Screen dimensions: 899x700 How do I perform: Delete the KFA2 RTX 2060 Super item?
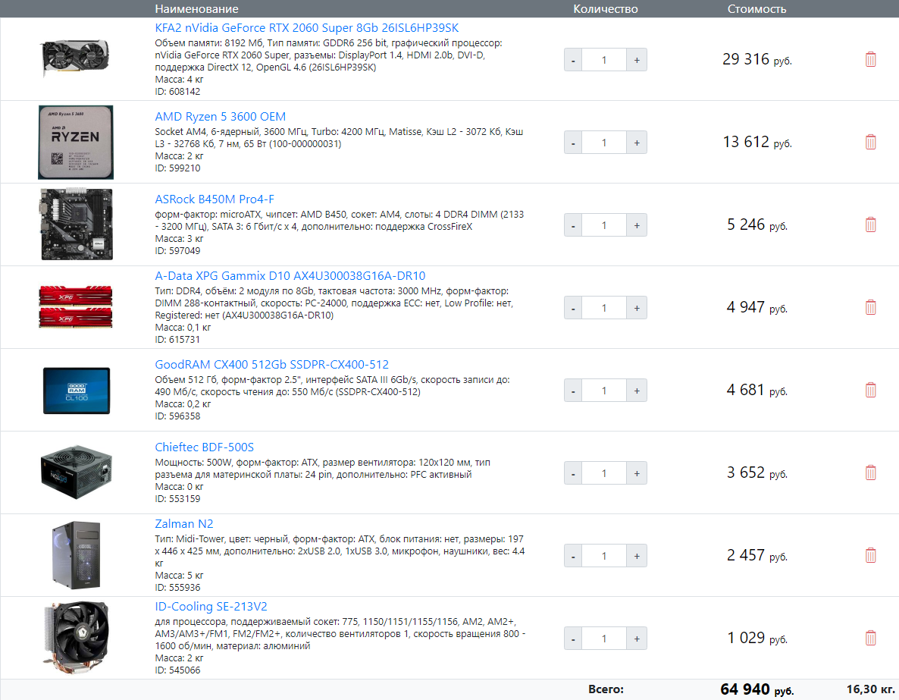[x=870, y=59]
